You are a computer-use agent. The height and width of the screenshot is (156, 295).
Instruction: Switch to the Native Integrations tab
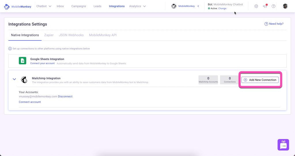25,35
